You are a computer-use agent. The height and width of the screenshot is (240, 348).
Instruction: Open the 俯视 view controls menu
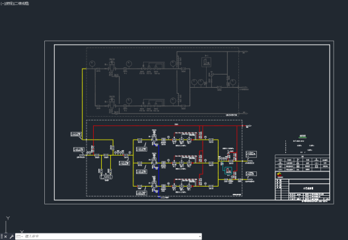tap(9, 3)
